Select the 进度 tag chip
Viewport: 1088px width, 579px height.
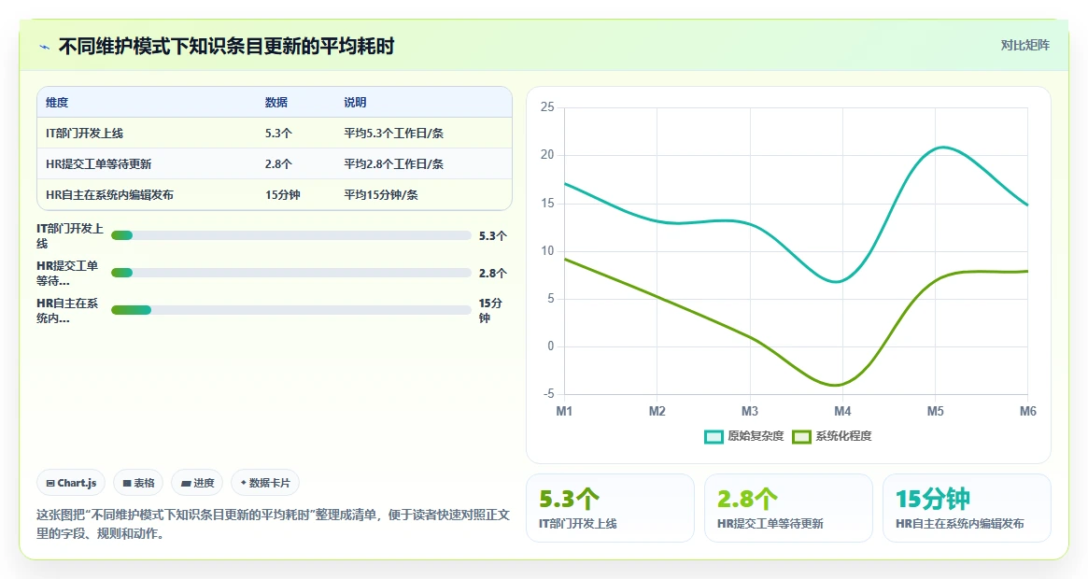click(x=197, y=483)
